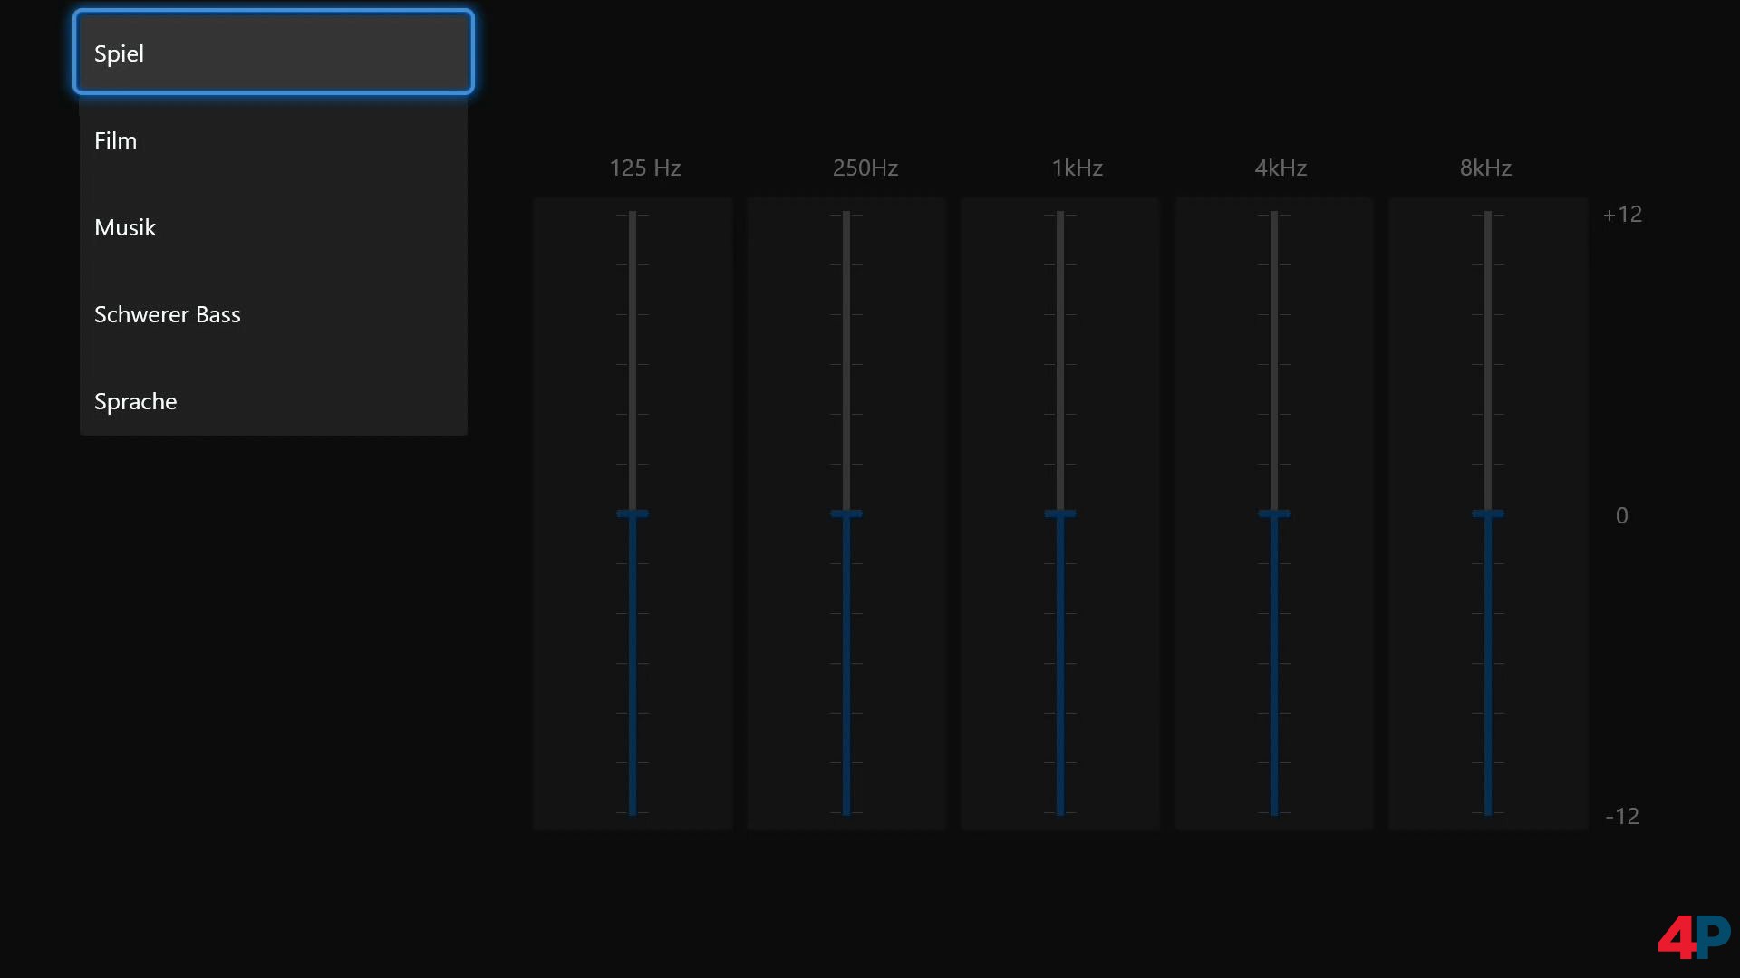Click top of 1kHz slider track

pos(1060,216)
